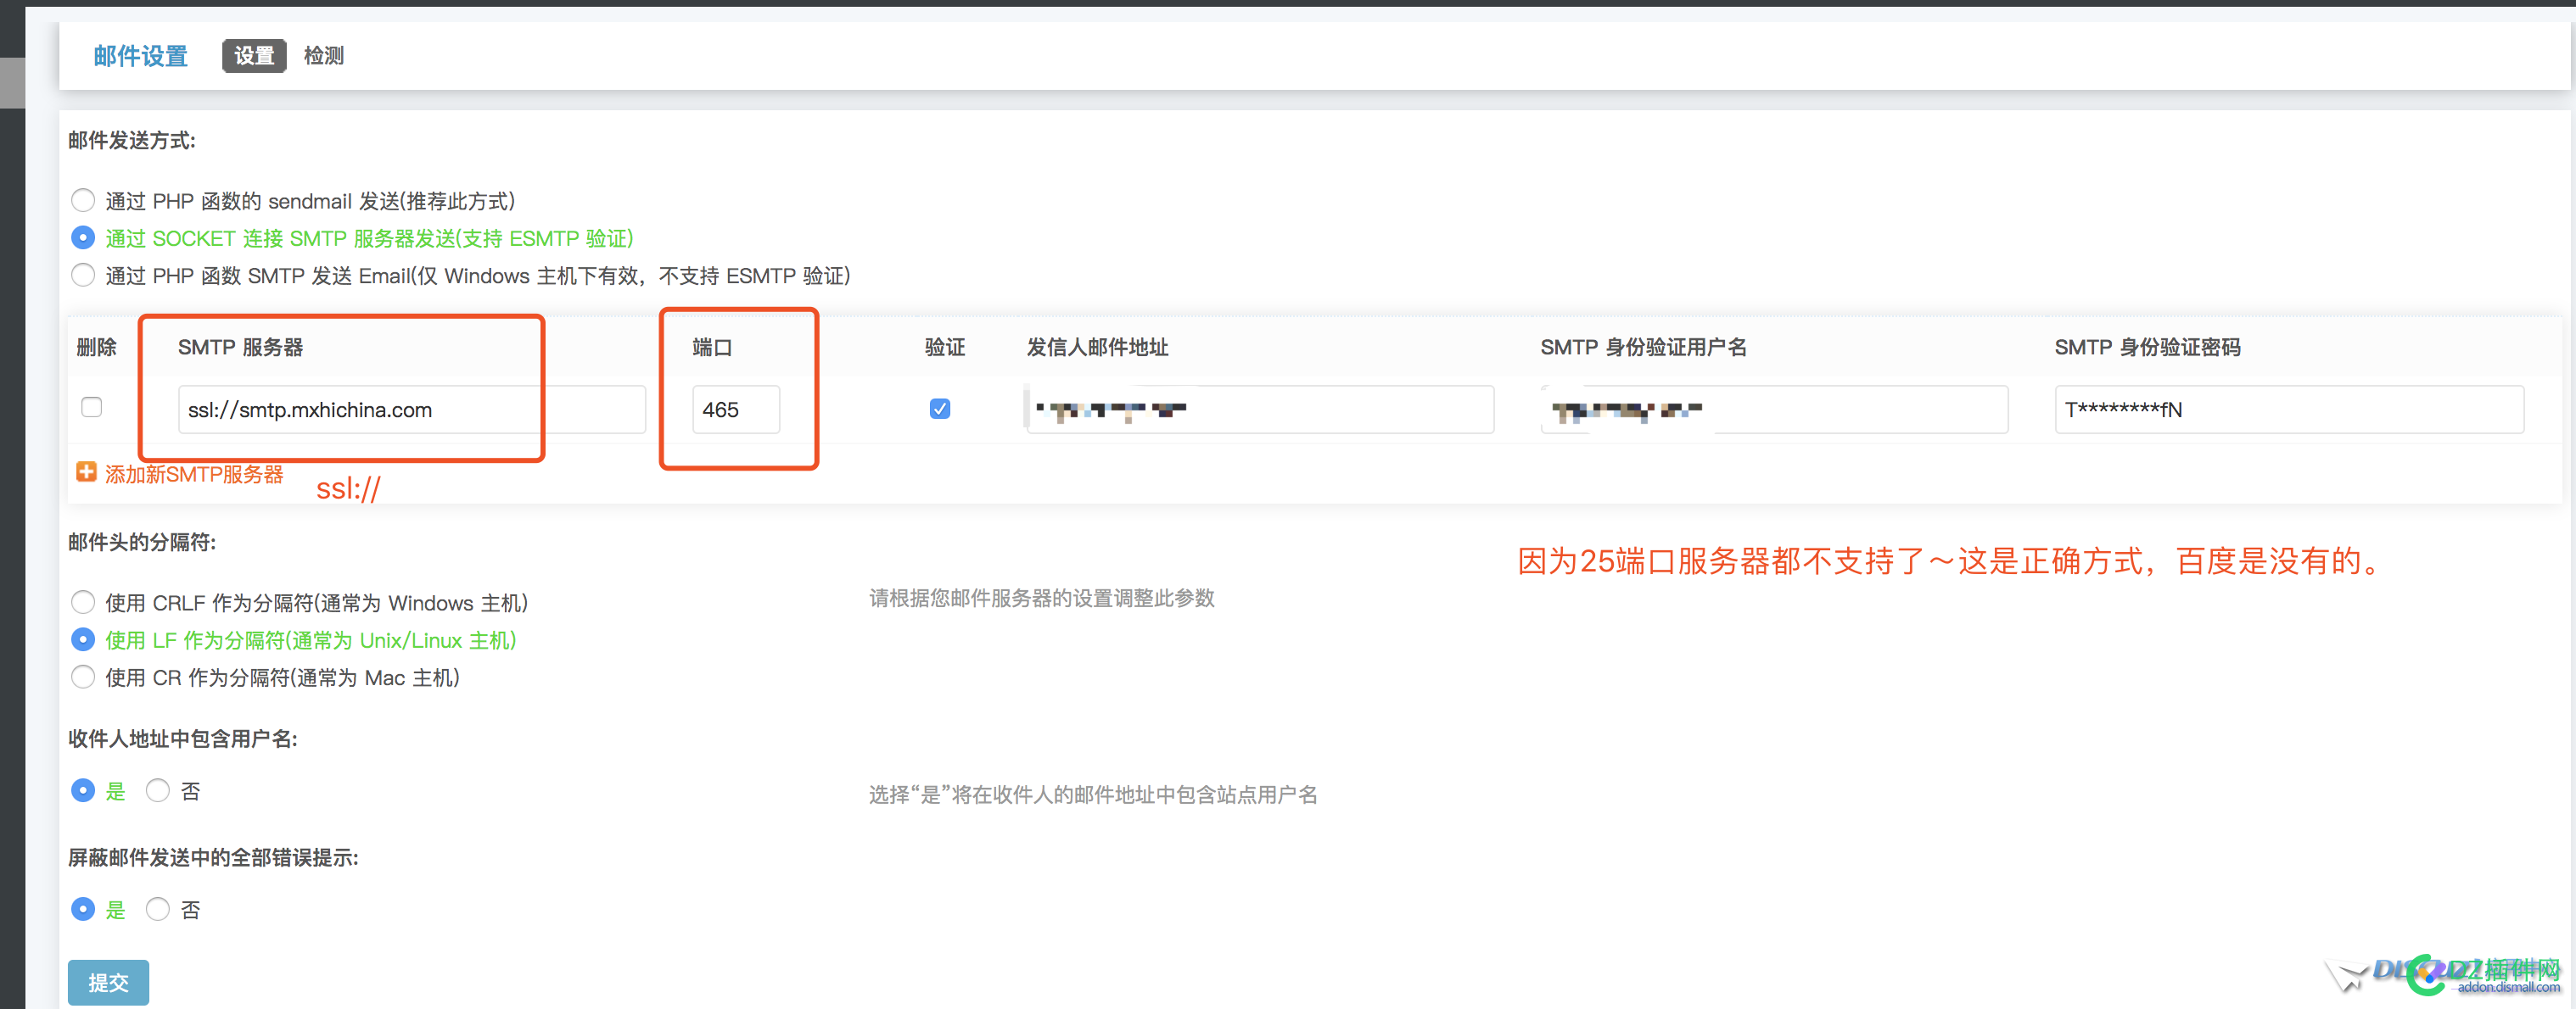Click the port field showing 465
Screen dimensions: 2576x1009
(x=736, y=410)
